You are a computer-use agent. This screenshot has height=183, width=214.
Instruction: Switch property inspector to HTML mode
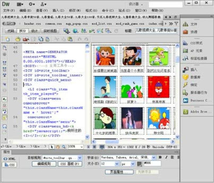[9, 159]
